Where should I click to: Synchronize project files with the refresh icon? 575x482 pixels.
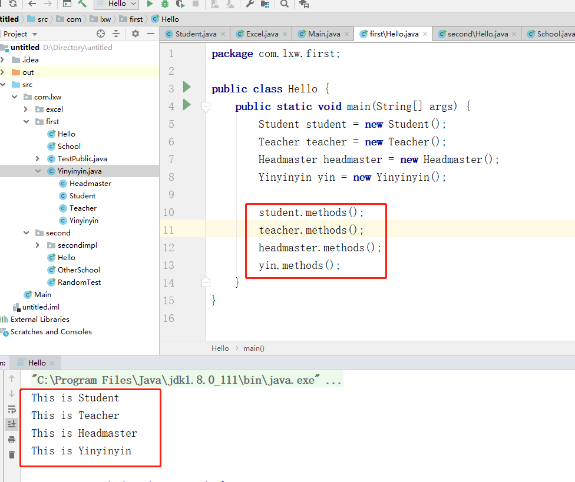[x=13, y=4]
